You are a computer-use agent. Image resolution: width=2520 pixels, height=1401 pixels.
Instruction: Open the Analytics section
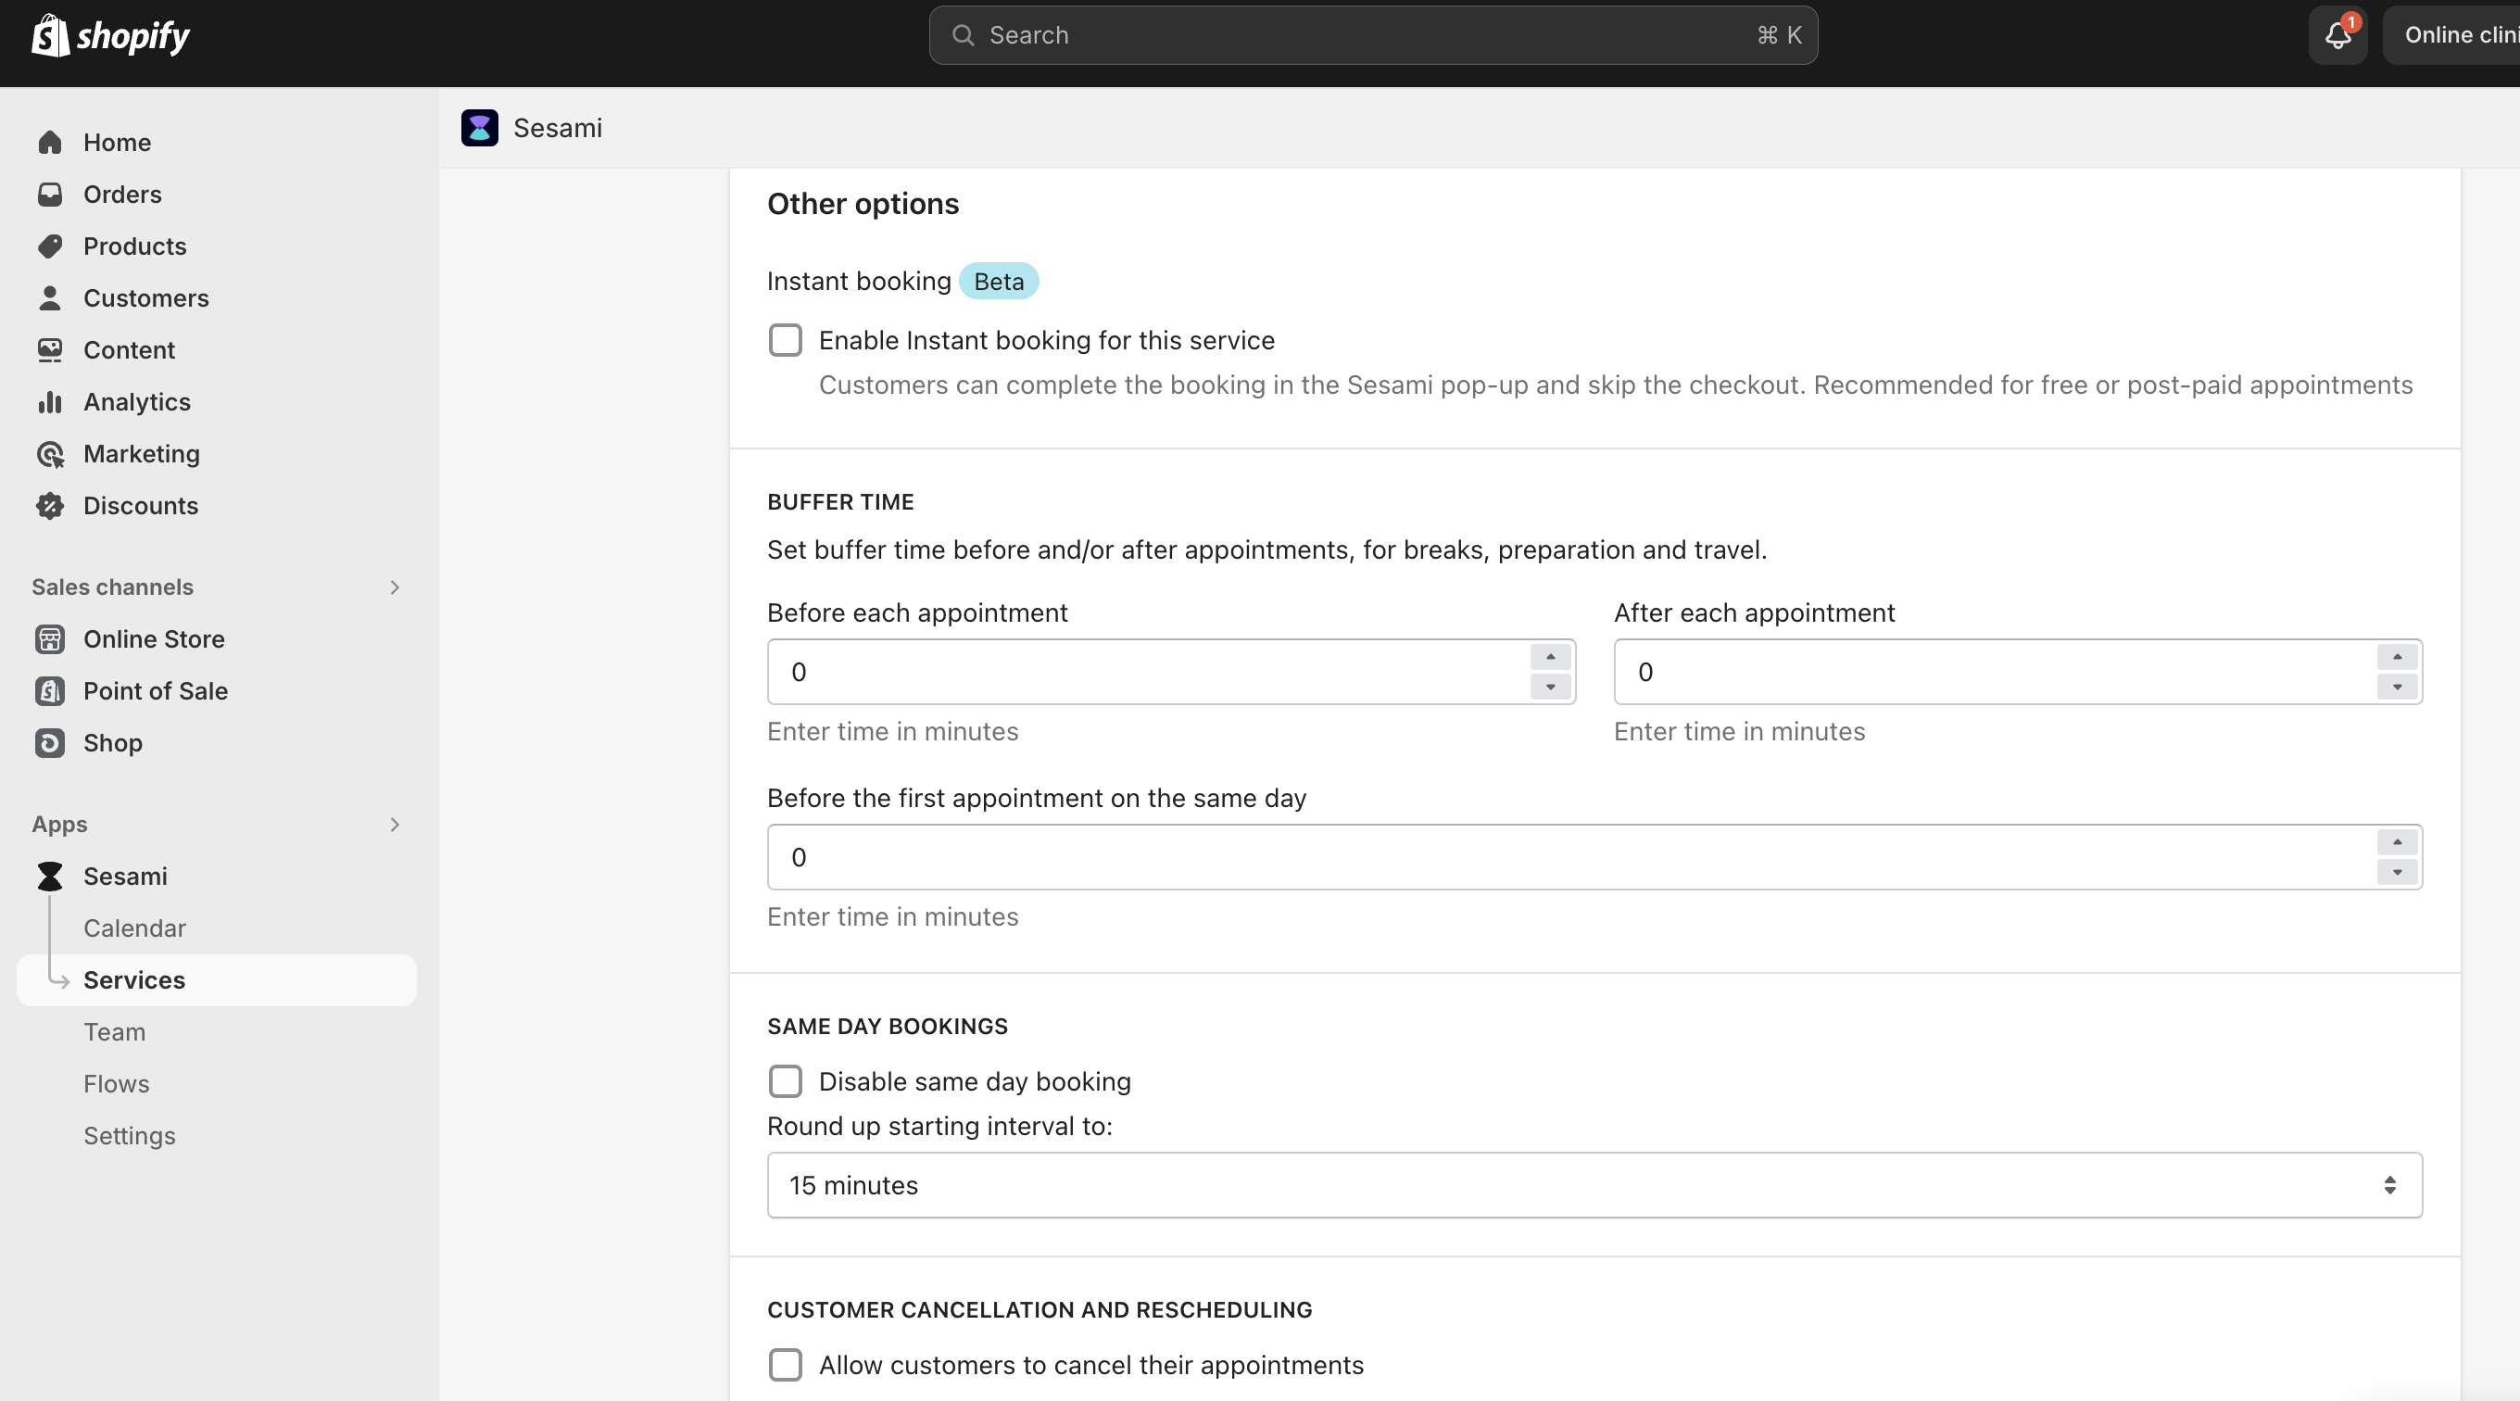coord(136,401)
